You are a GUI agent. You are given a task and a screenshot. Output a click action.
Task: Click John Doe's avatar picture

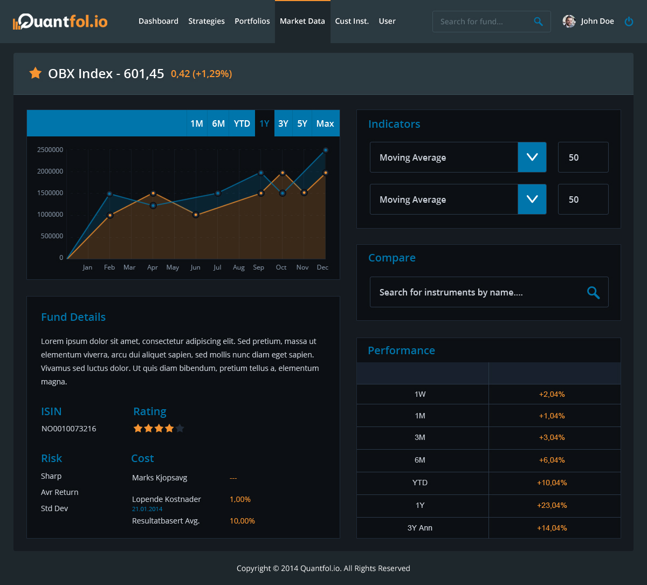(x=569, y=22)
